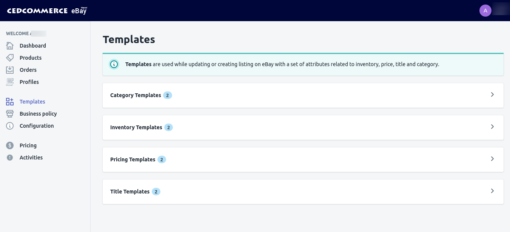The width and height of the screenshot is (510, 232).
Task: Click the Dashboard house icon
Action: coord(10,46)
